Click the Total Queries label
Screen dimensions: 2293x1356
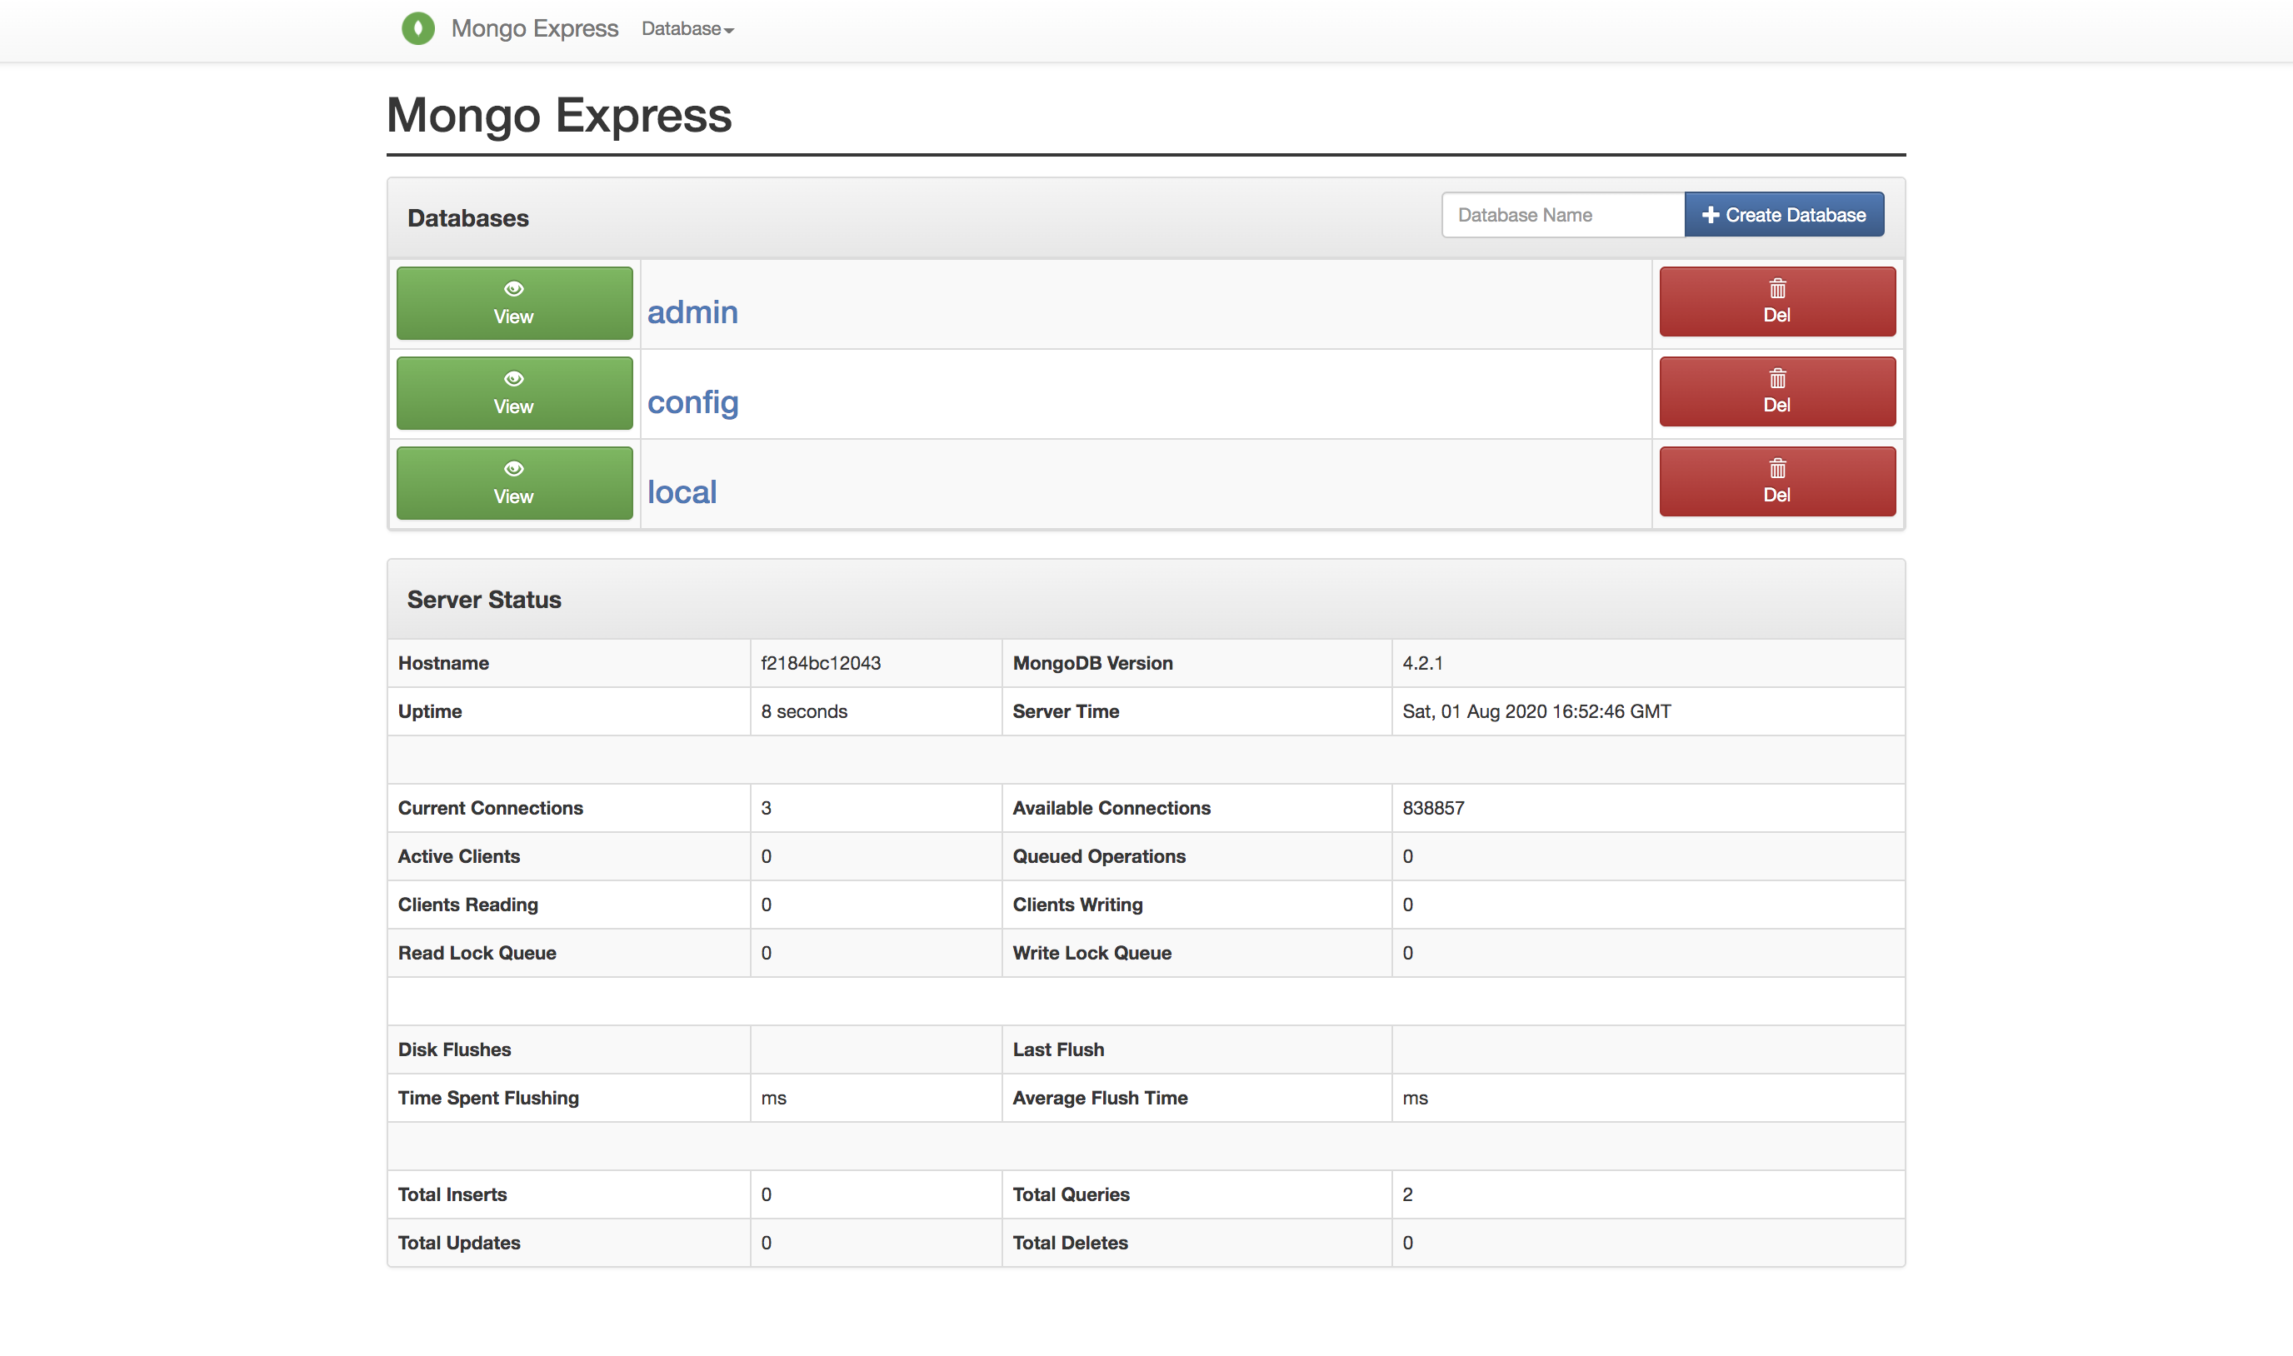1070,1195
